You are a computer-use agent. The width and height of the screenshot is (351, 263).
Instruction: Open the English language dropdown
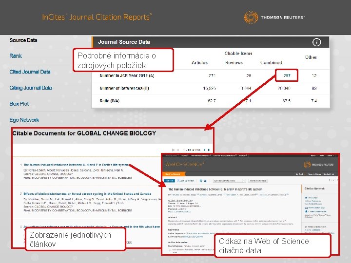330,155
